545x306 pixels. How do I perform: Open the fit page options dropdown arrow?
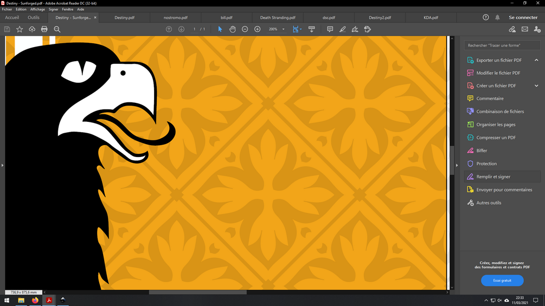pyautogui.click(x=300, y=29)
